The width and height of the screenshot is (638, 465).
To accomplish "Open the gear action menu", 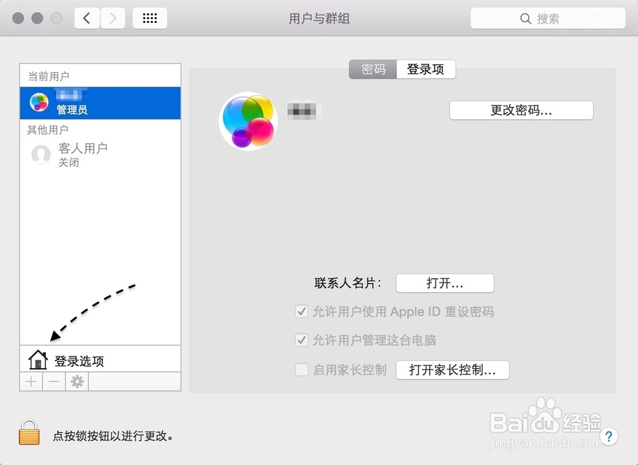I will (x=77, y=381).
